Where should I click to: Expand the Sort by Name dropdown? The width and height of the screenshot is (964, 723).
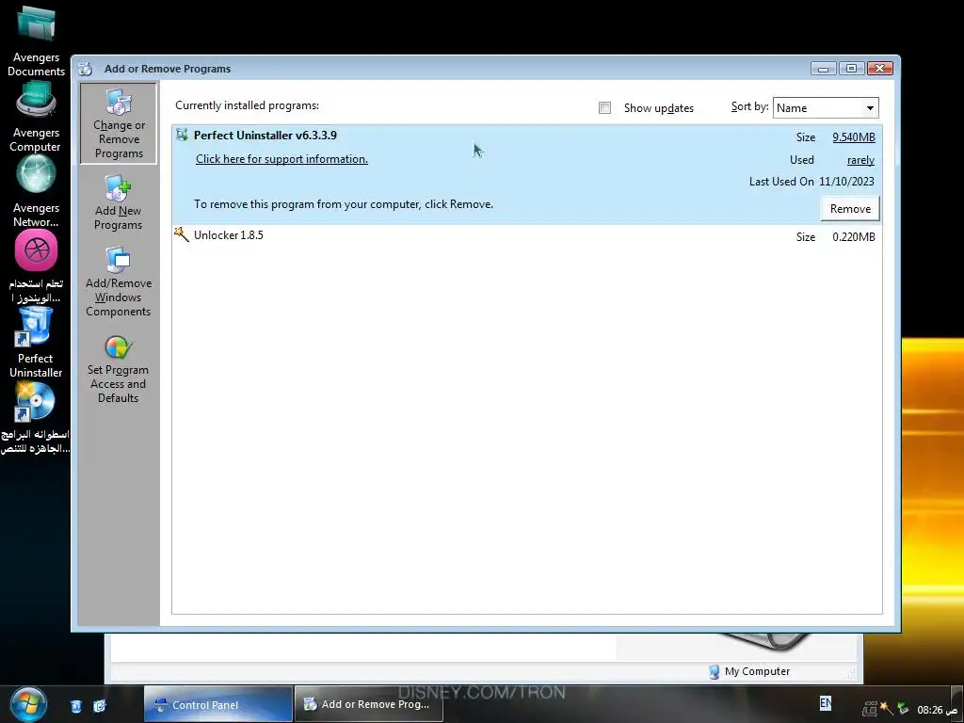869,107
